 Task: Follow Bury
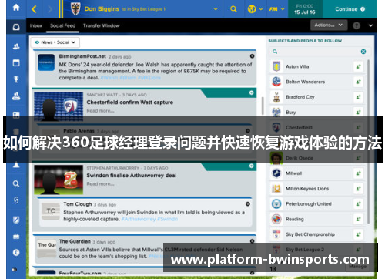click(358, 113)
